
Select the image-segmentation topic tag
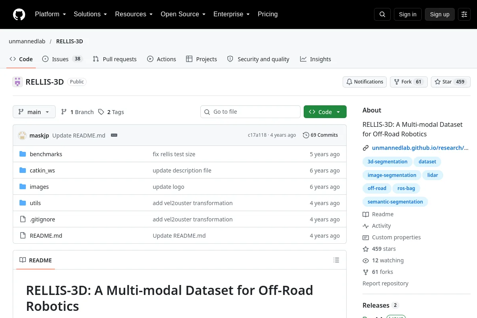[x=392, y=175]
